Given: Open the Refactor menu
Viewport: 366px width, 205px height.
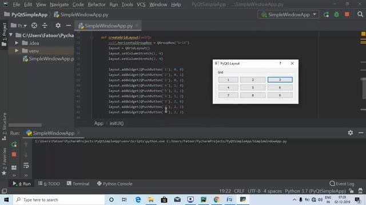Looking at the screenshot, I should pyautogui.click(x=97, y=5).
